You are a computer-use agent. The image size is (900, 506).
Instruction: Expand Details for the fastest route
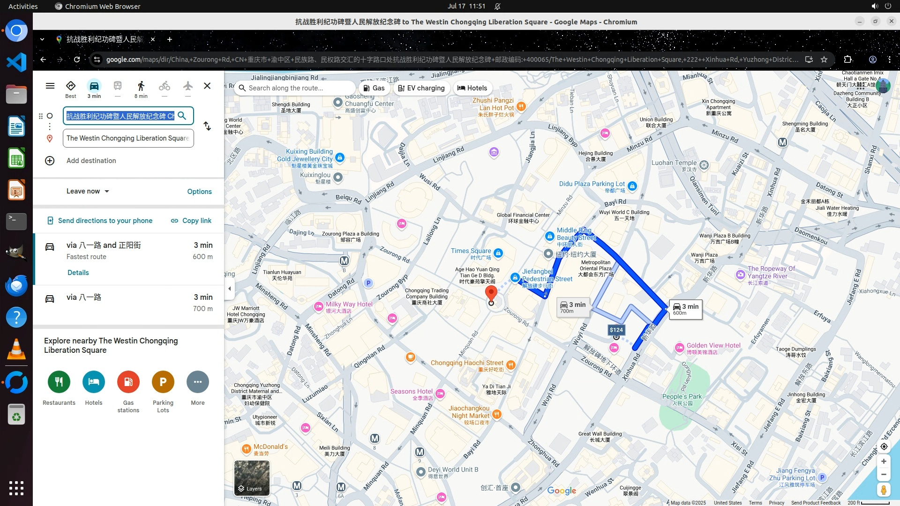[78, 273]
